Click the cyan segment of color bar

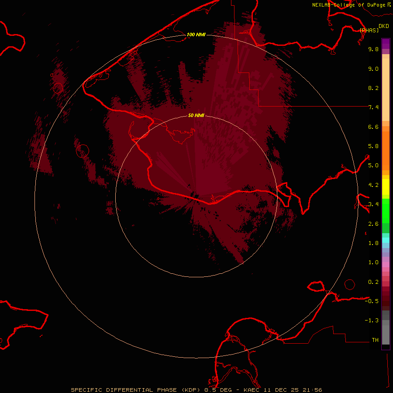pyautogui.click(x=386, y=240)
